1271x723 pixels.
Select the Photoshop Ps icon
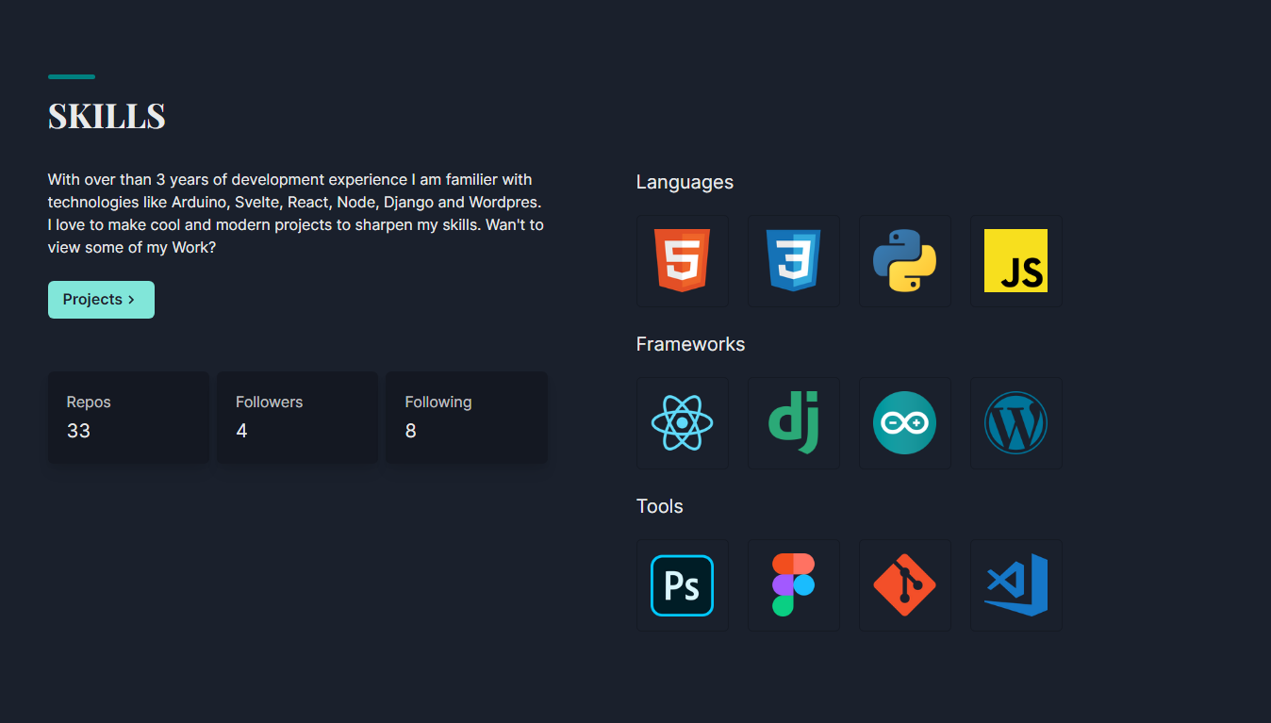(x=683, y=585)
